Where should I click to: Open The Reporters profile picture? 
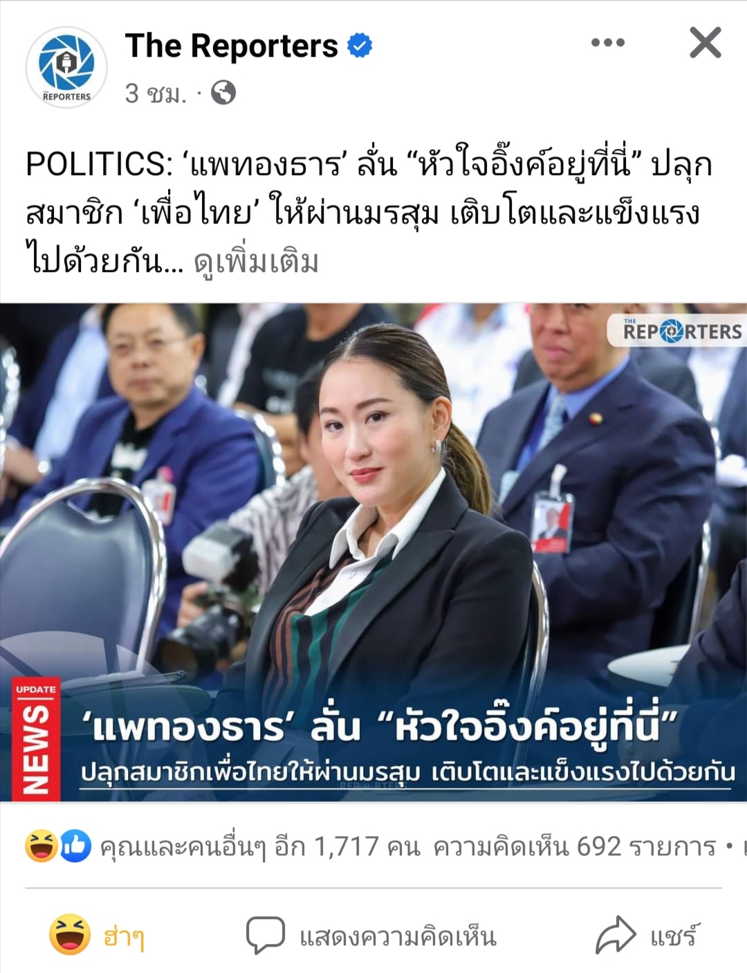pos(66,67)
